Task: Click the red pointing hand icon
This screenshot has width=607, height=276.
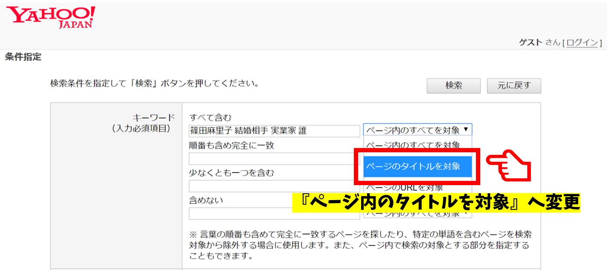Action: [508, 166]
